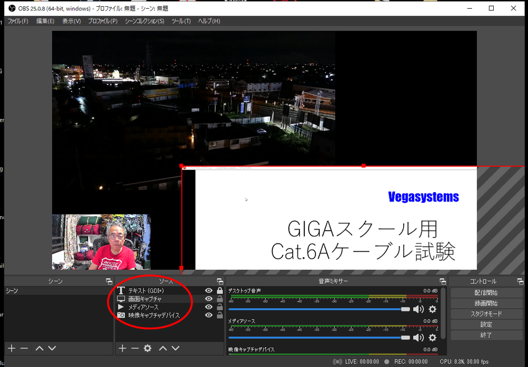Remove selected source with minus icon
The height and width of the screenshot is (367, 528).
click(x=135, y=348)
